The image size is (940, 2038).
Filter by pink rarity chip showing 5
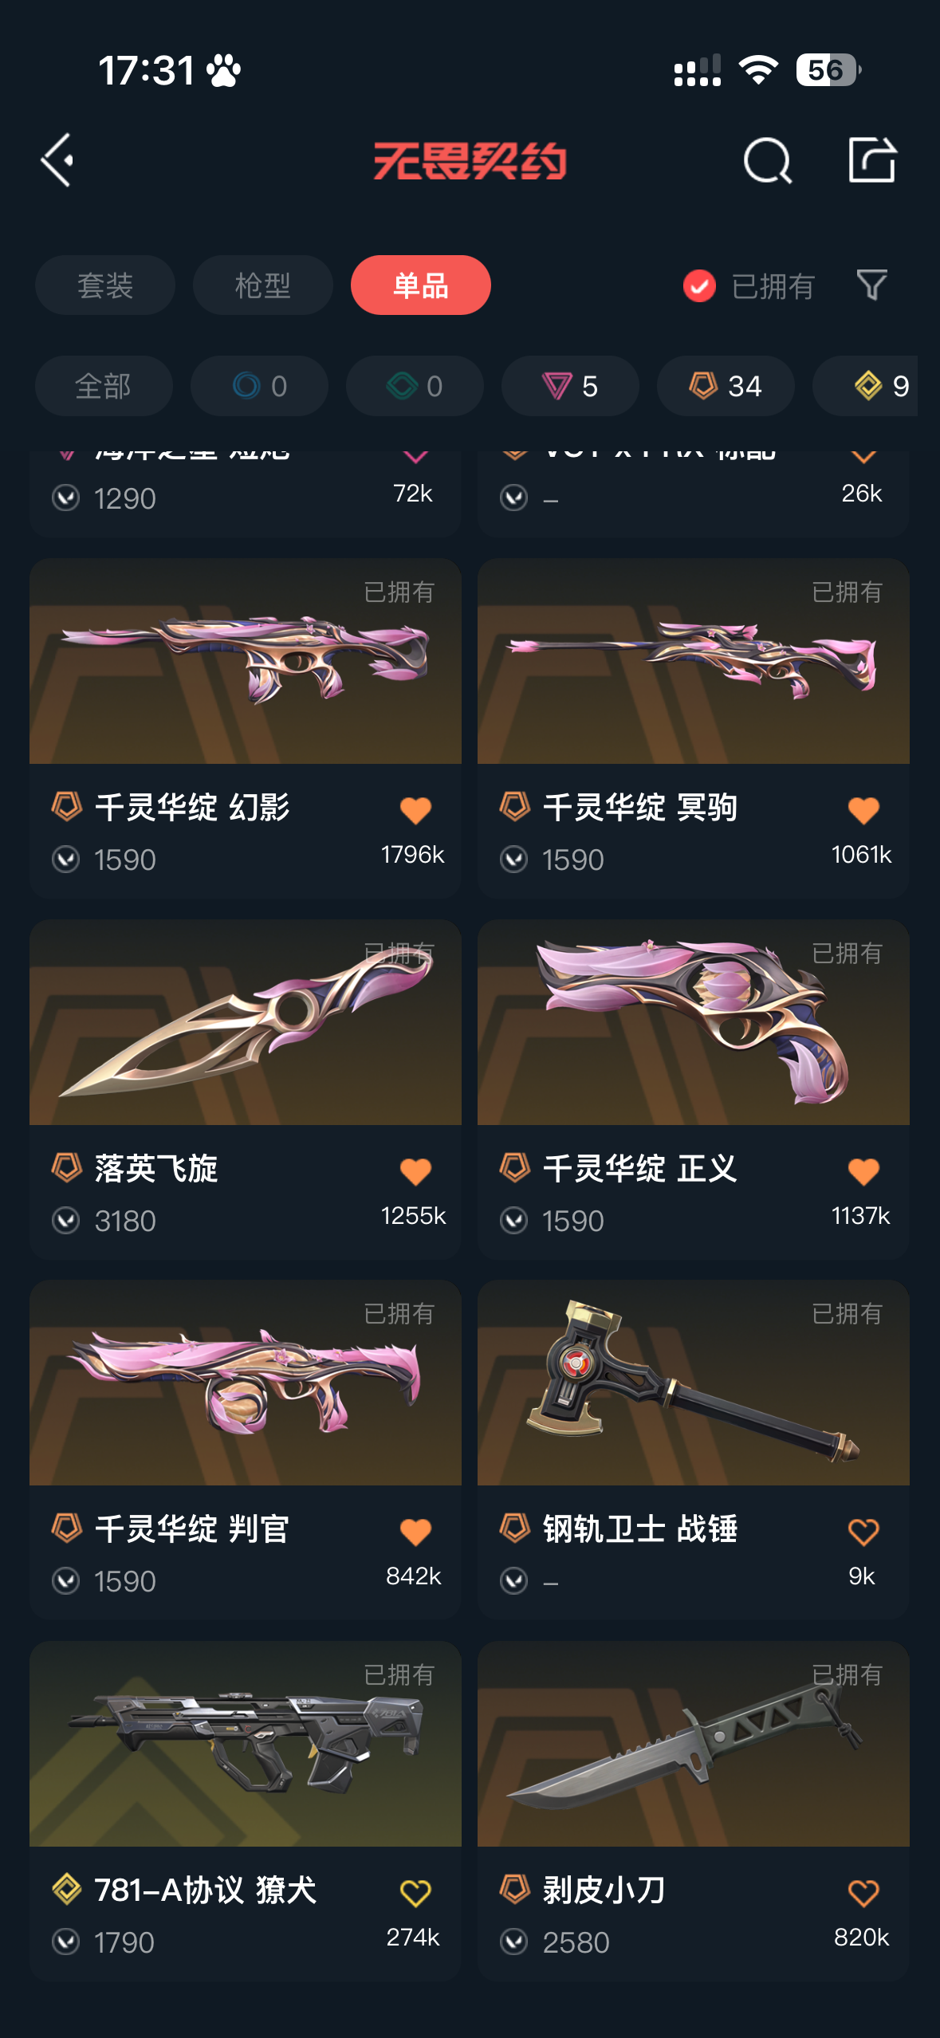[570, 386]
